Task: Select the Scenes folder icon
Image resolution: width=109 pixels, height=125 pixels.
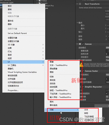Action: click(40, 3)
